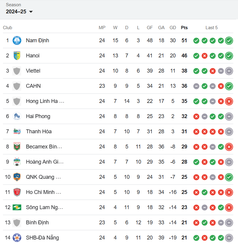The image size is (238, 249).
Task: Click the QNK Quang Nam crest
Action: point(17,177)
